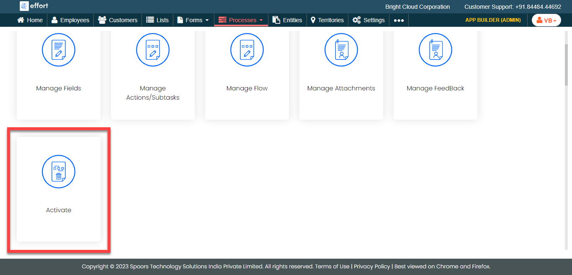Select the Manage Flow icon
This screenshot has width=572, height=275.
click(x=247, y=50)
